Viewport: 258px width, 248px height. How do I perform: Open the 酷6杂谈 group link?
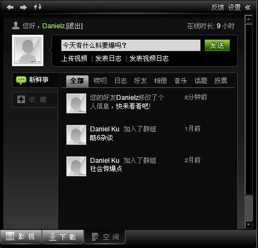click(x=102, y=138)
